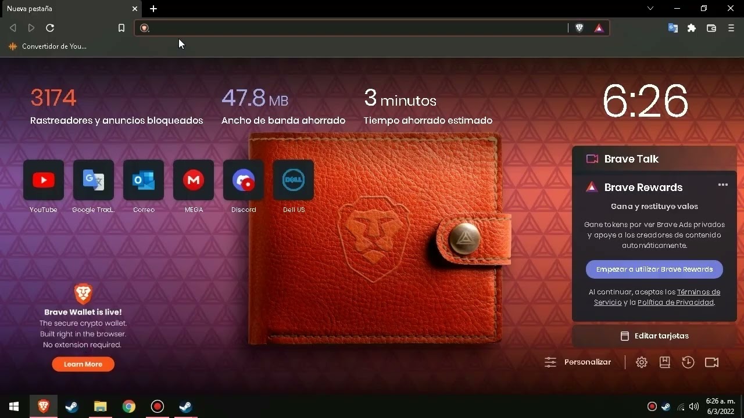Click Learn More about Brave Wallet
The height and width of the screenshot is (418, 744).
83,364
